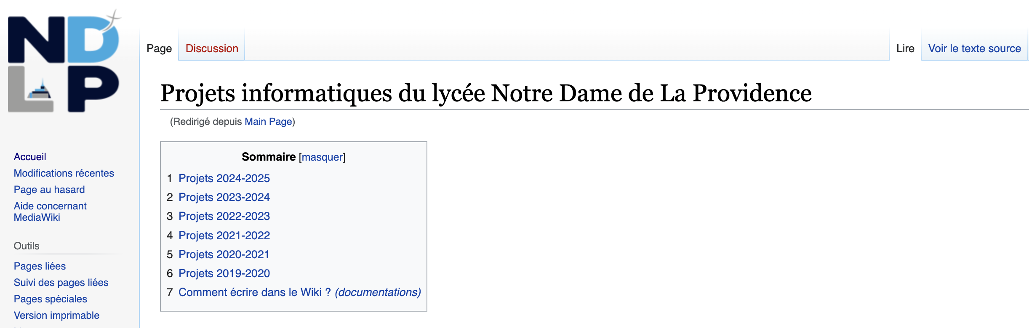The width and height of the screenshot is (1029, 328).
Task: Navigate to Projets 2020-2021 section
Action: (224, 254)
